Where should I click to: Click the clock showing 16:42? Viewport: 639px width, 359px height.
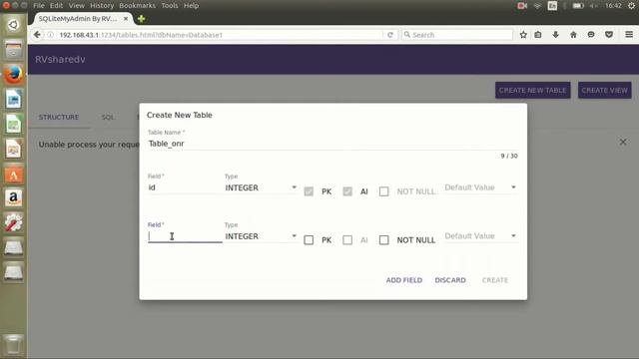click(613, 6)
